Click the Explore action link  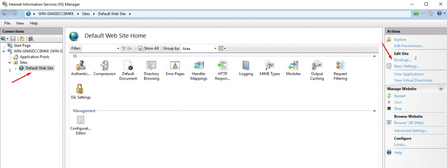pyautogui.click(x=400, y=39)
